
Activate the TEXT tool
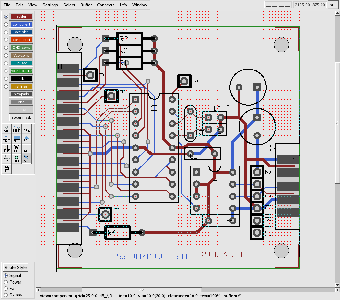click(6, 139)
